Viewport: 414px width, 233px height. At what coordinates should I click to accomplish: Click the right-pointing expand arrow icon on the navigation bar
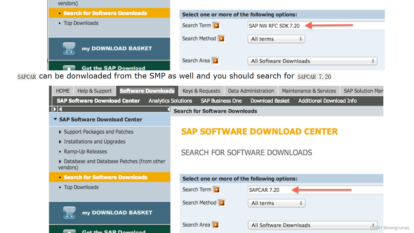(55, 109)
